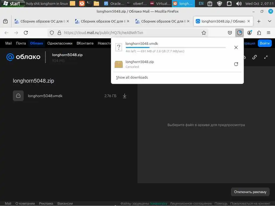
Task: Go back to the previous page
Action: pyautogui.click(x=6, y=33)
